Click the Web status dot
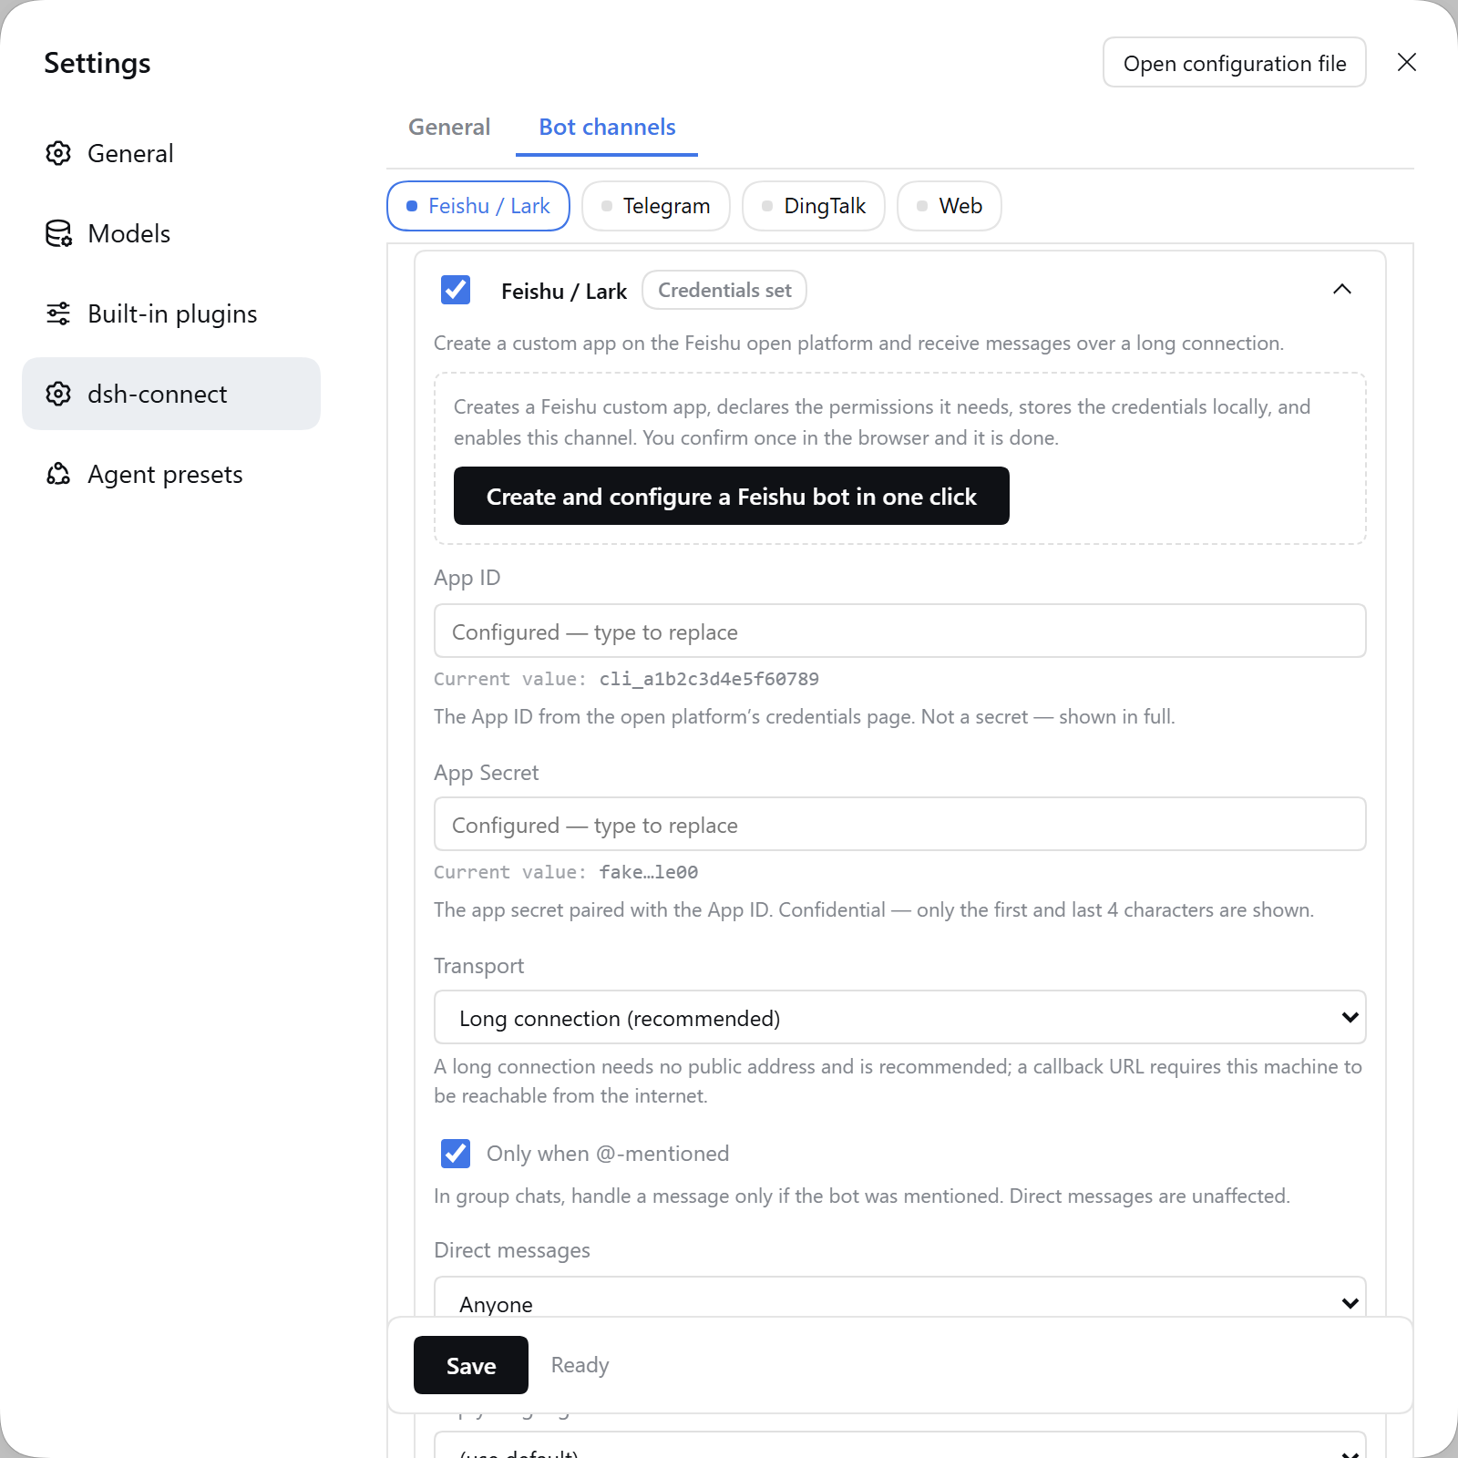Image resolution: width=1458 pixels, height=1458 pixels. pos(922,206)
